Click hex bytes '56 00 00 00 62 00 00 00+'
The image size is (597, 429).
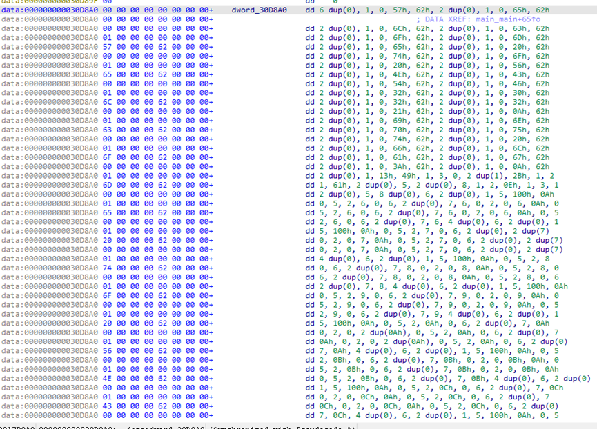pyautogui.click(x=158, y=351)
